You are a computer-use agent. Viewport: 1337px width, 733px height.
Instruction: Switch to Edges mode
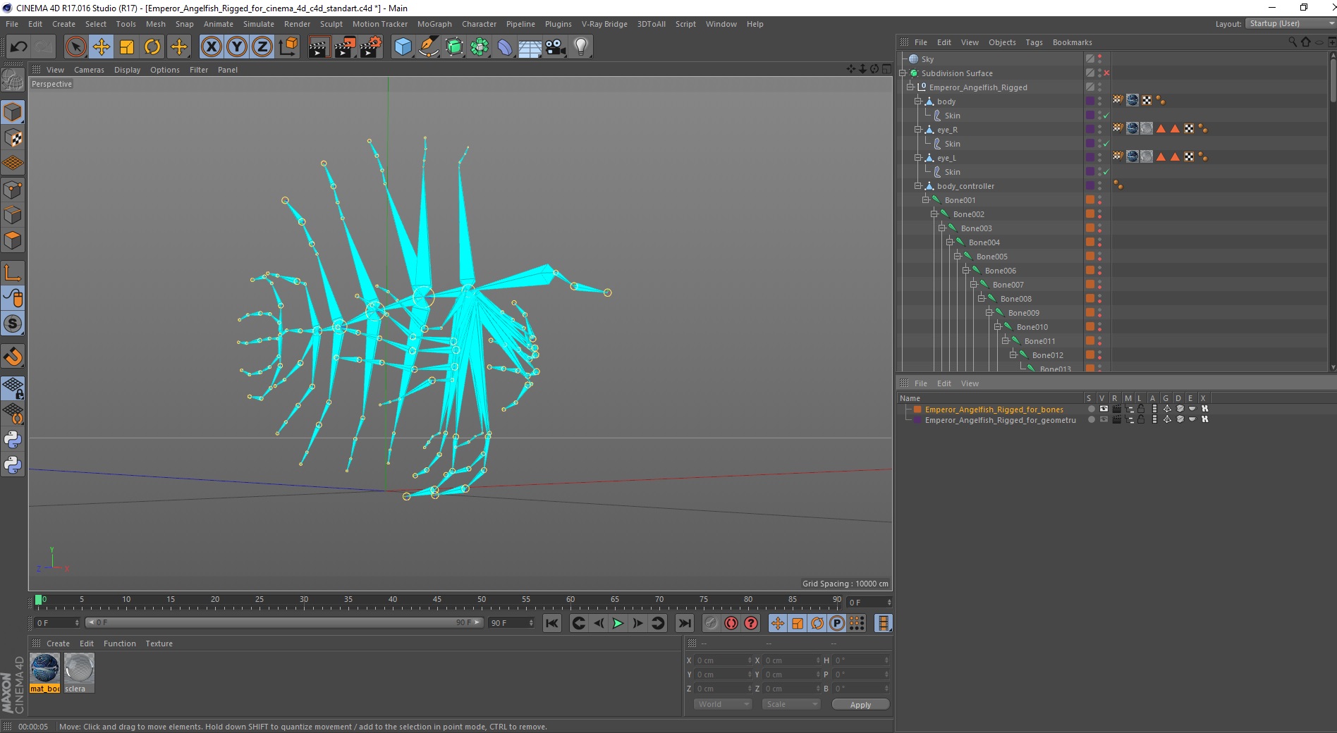pos(13,214)
